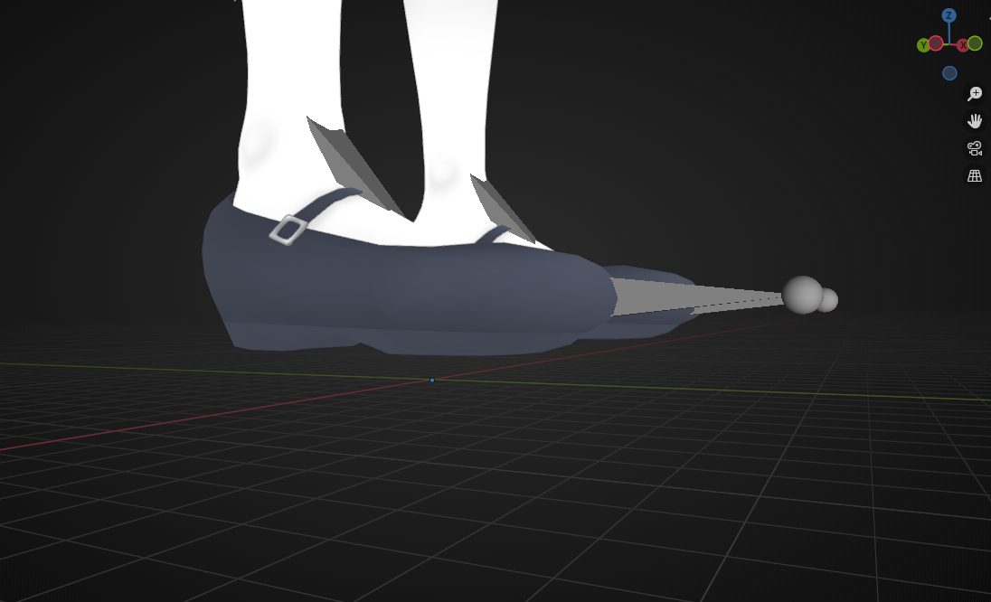Image resolution: width=991 pixels, height=602 pixels.
Task: Click the unlabeled red-outlined negative X gizmo circle
Action: (x=936, y=43)
